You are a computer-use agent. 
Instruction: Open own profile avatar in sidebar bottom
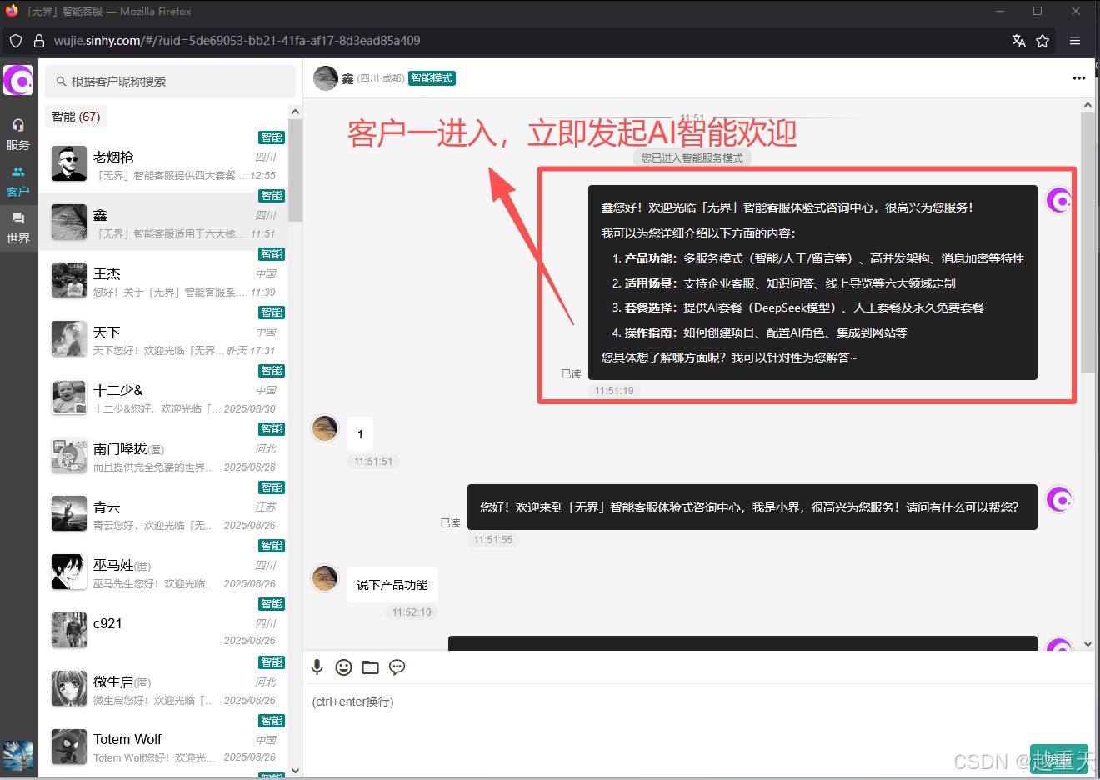coord(18,755)
